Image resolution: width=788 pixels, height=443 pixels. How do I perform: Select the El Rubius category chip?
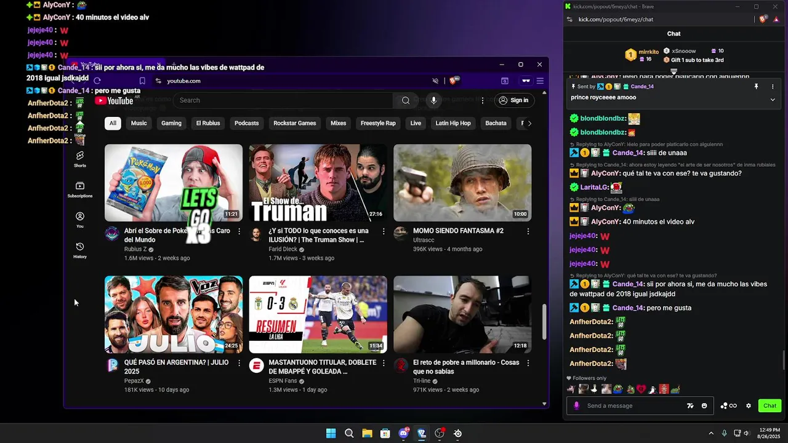tap(208, 123)
